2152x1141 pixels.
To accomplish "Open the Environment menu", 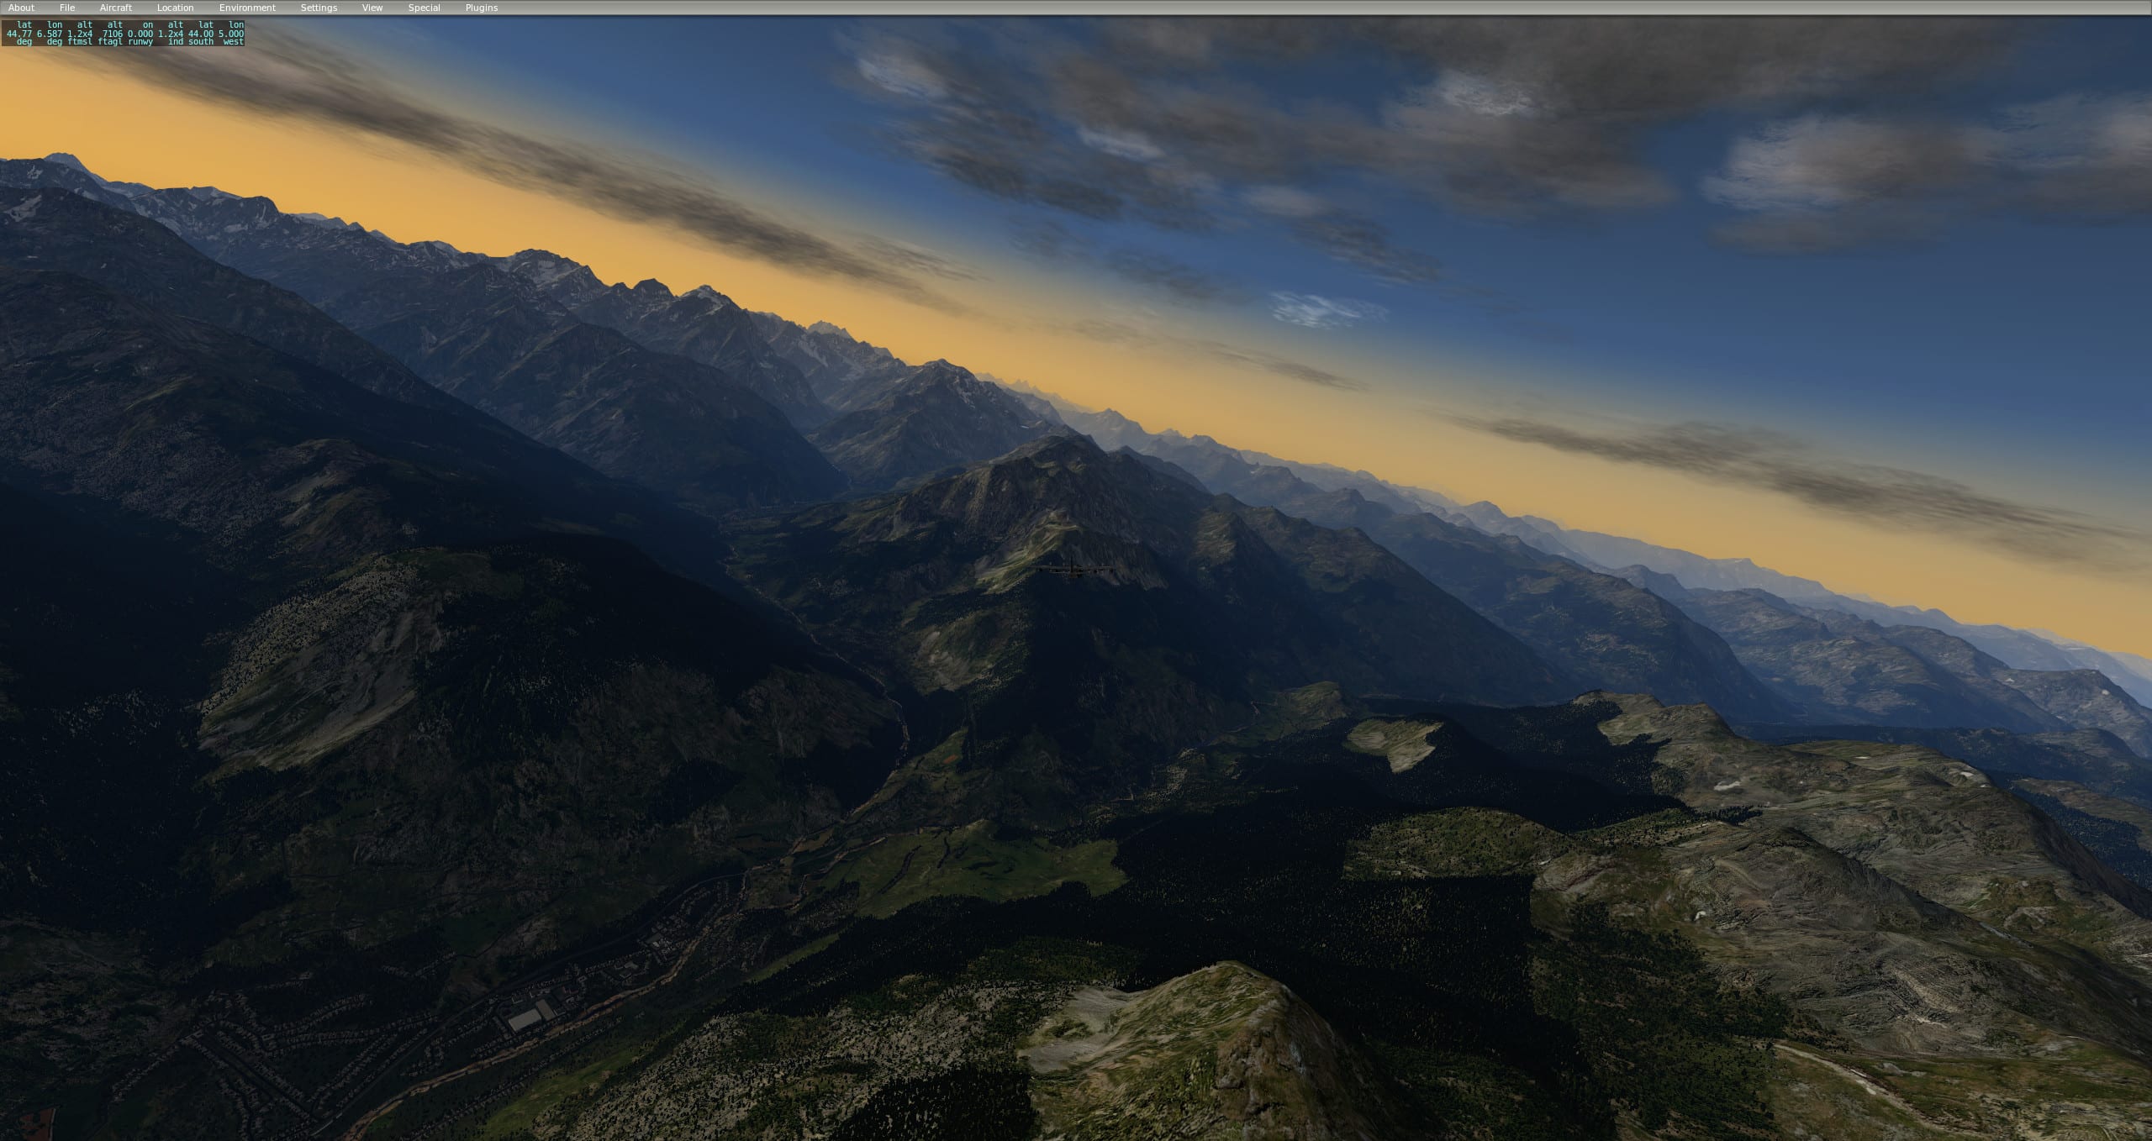I will tap(247, 8).
